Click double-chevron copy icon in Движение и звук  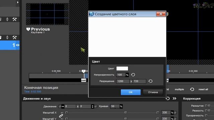175,99
